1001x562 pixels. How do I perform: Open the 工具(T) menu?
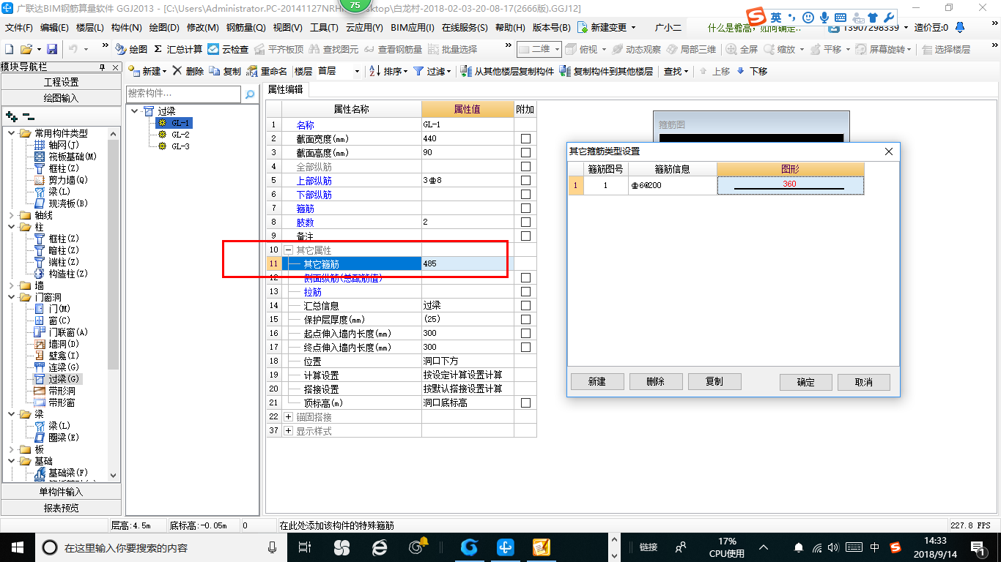click(324, 28)
